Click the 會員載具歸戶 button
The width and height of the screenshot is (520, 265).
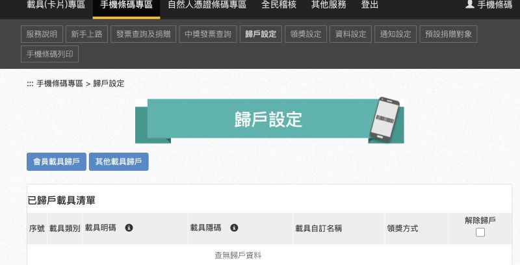tap(57, 162)
